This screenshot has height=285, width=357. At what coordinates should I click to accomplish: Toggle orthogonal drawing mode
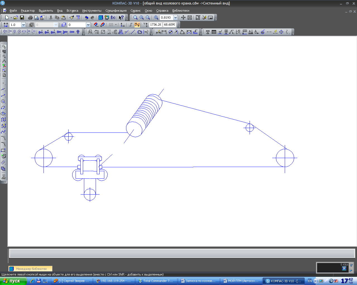tap(131, 25)
